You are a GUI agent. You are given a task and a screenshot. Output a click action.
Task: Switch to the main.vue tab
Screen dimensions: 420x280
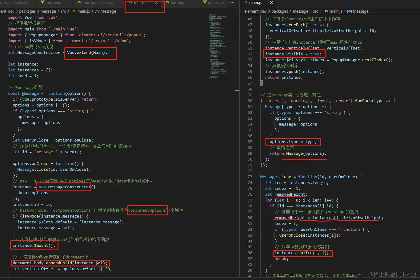(x=213, y=2)
